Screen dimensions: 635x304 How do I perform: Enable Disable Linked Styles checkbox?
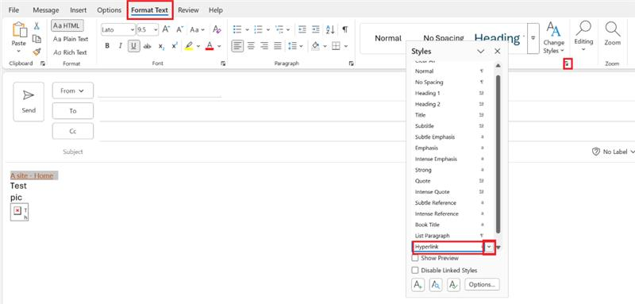point(415,270)
